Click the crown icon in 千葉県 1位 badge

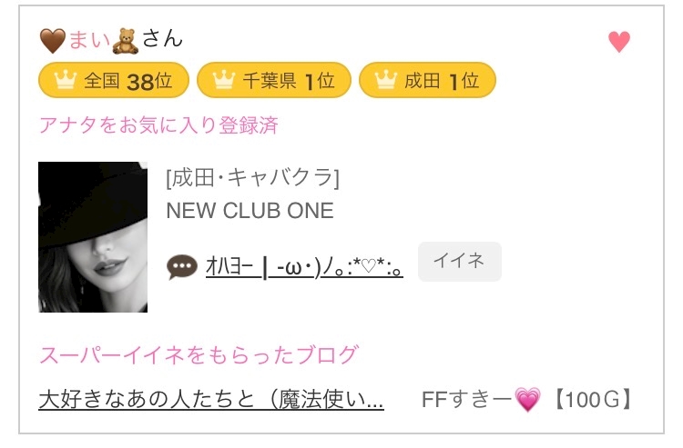coord(223,81)
